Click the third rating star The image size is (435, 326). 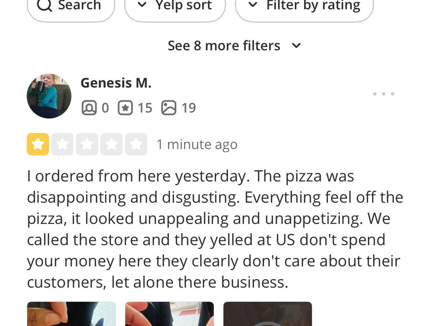87,144
